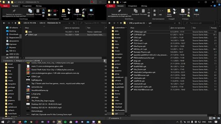Click Нова папка in the GTA VC ribbon
The image size is (221, 124).
click(64, 13)
